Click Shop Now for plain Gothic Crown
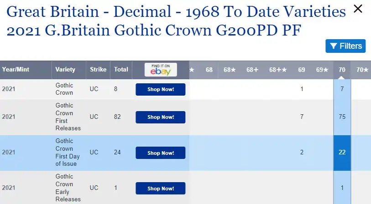This screenshot has height=204, width=371. coord(161,89)
